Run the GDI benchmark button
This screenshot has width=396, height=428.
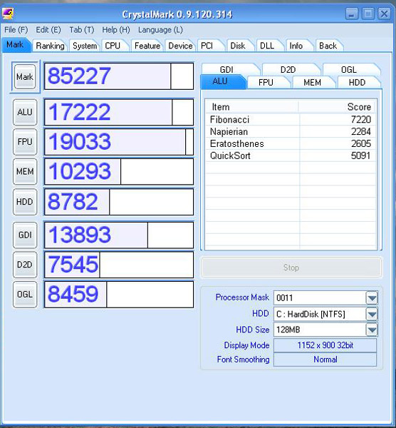point(25,235)
